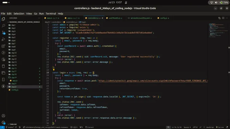Click the identitytoolkit googleapis URL link
Screen dimensions: 230x129
click(153, 80)
